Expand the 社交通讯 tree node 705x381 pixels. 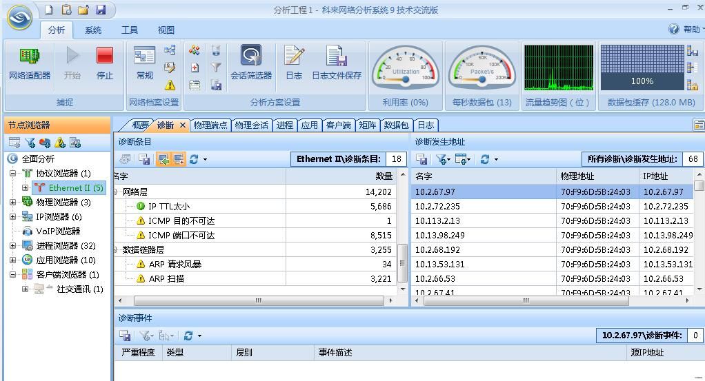pos(25,289)
